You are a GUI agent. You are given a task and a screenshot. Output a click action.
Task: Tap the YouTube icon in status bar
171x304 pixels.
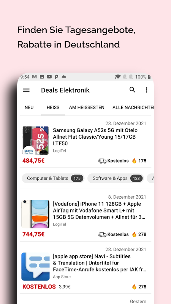pos(49,77)
